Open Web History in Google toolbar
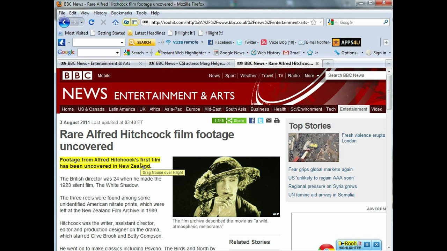This screenshot has height=251, width=447. (266, 53)
